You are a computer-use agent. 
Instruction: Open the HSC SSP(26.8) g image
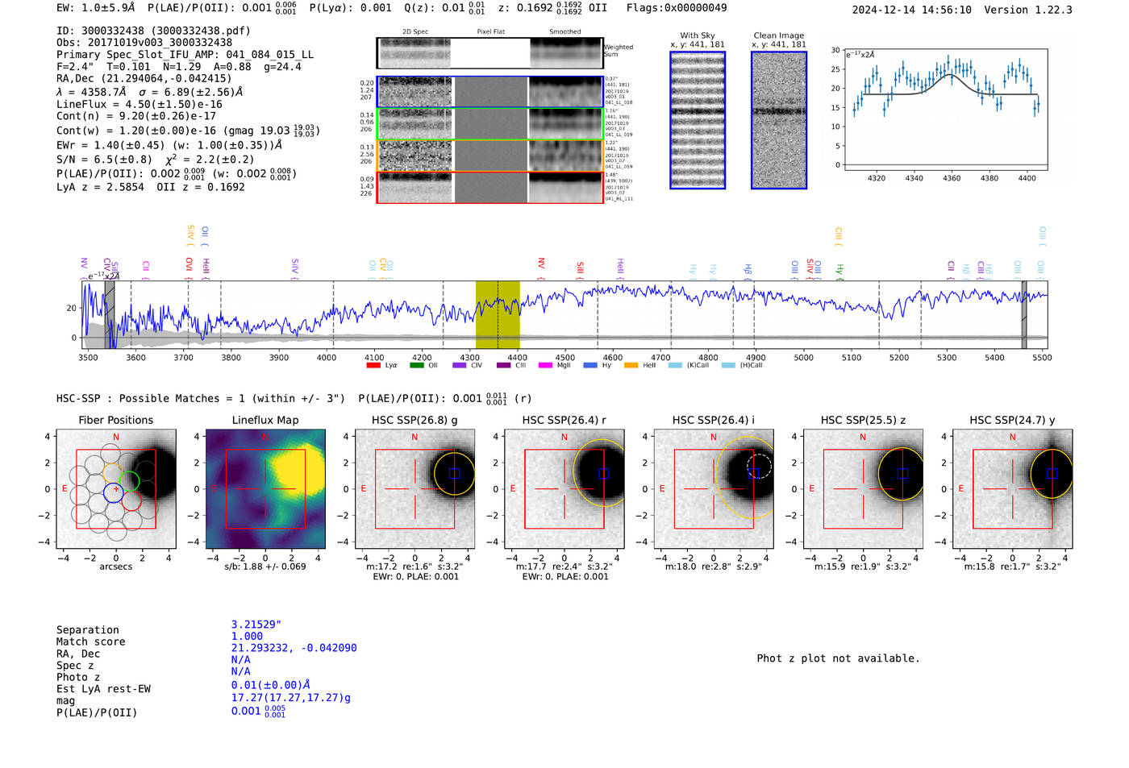[415, 489]
